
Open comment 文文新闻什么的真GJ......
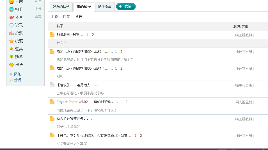(75, 144)
